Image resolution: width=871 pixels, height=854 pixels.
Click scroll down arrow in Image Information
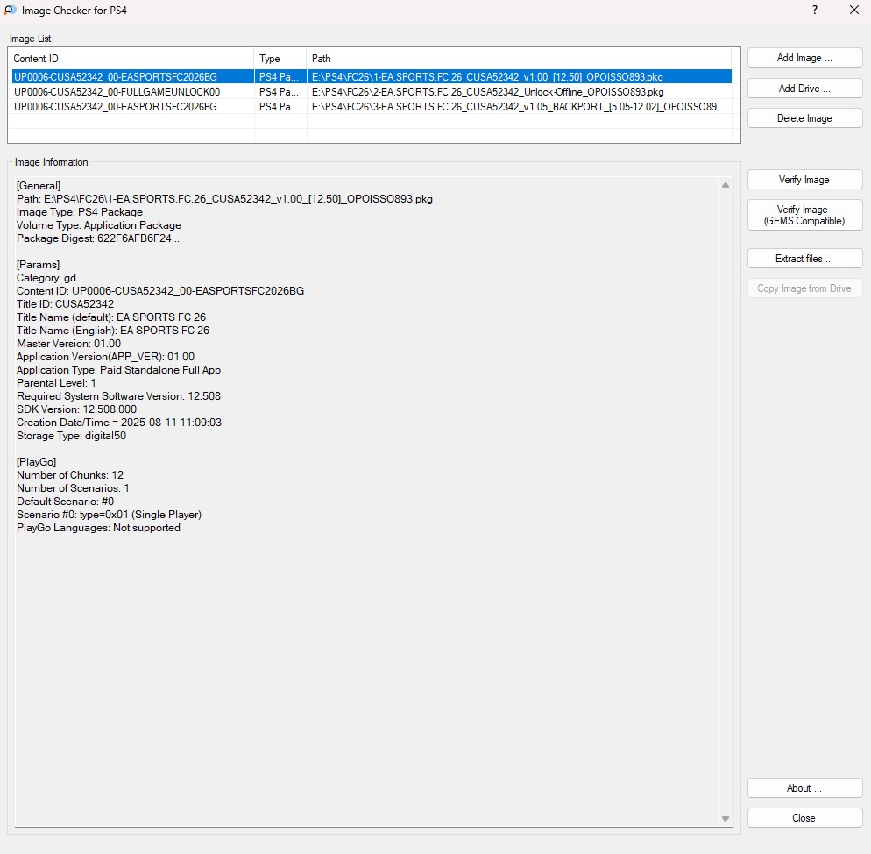(725, 818)
